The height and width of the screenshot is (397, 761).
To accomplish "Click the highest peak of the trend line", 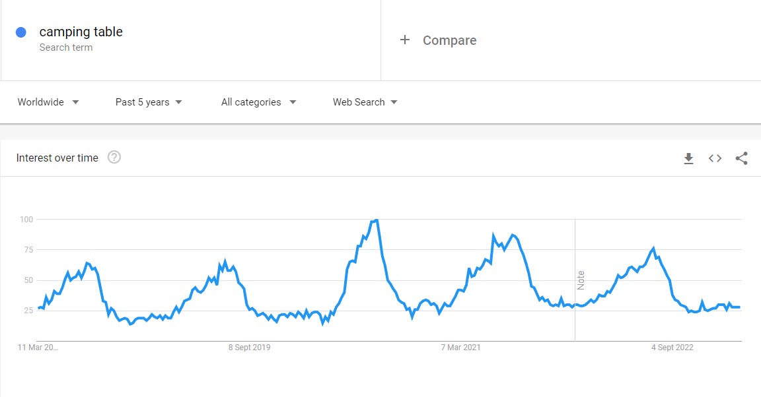I will (x=375, y=220).
